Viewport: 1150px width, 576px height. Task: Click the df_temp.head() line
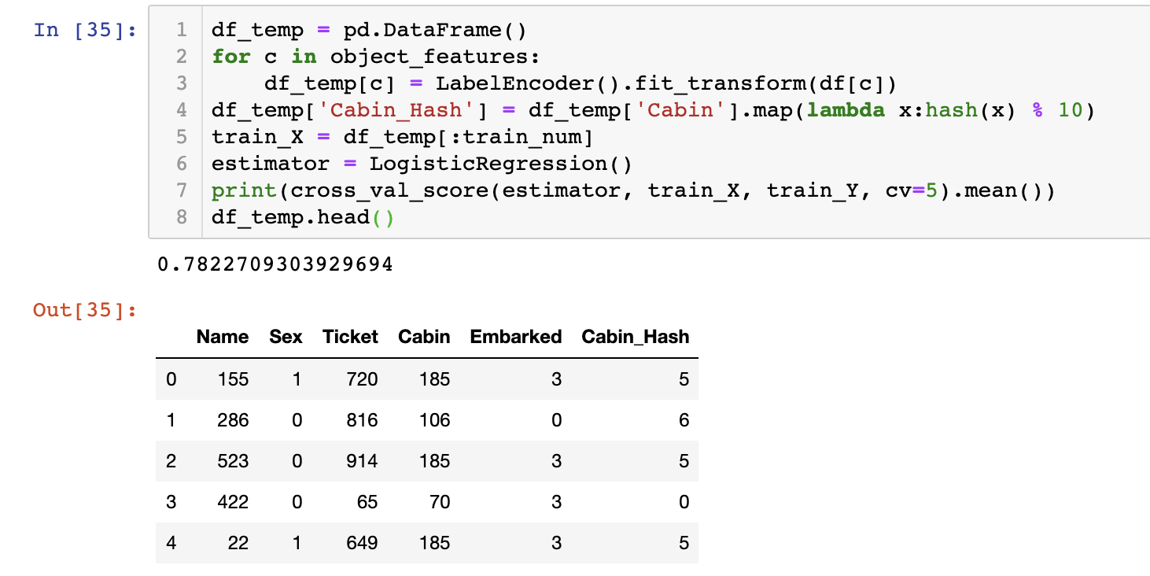(302, 217)
